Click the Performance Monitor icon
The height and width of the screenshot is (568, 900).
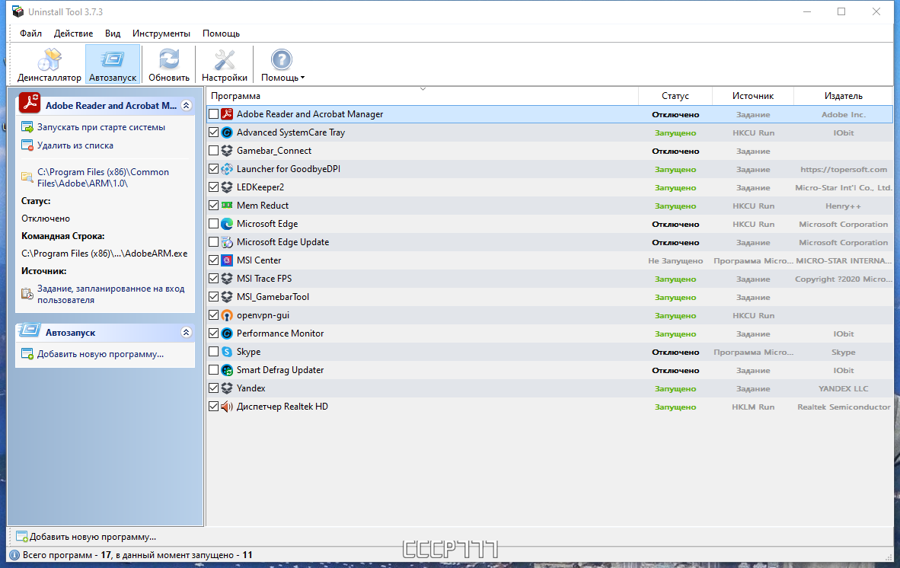(x=227, y=333)
